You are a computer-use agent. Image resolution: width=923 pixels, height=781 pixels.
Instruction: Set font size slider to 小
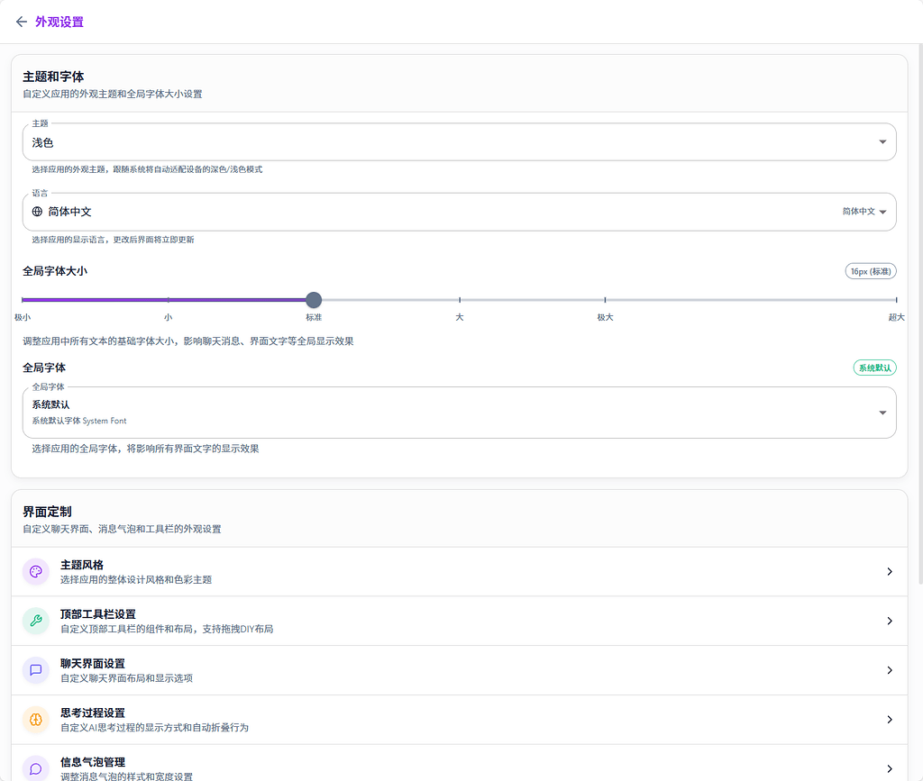(169, 300)
